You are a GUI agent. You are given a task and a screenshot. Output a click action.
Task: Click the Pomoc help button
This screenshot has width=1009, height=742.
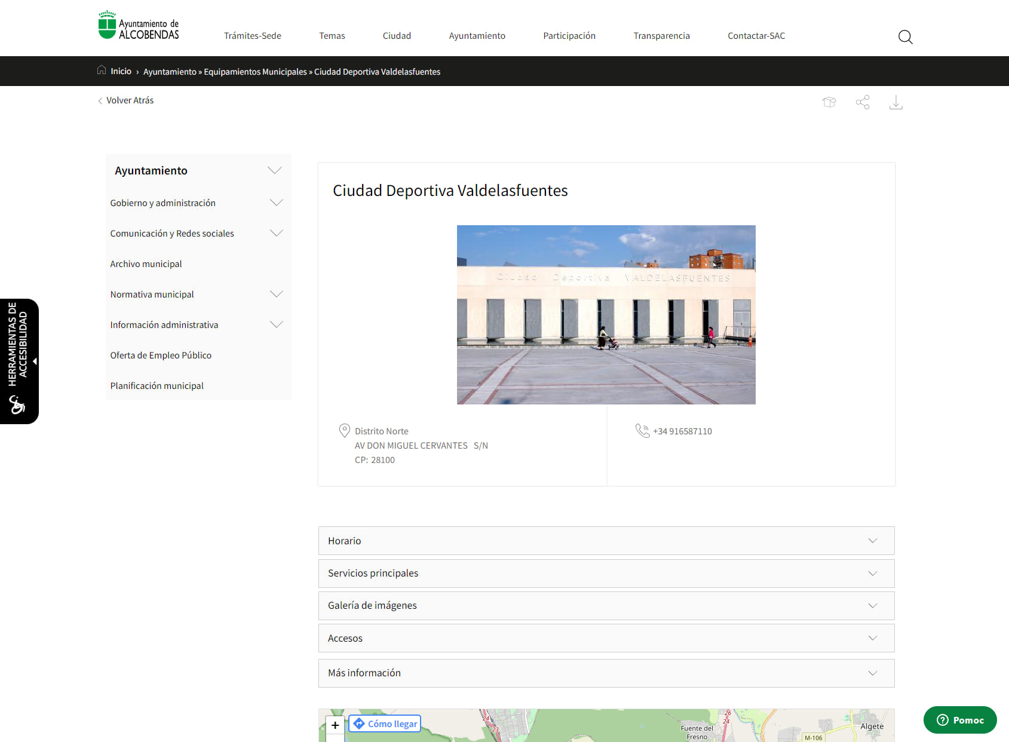[x=960, y=720]
